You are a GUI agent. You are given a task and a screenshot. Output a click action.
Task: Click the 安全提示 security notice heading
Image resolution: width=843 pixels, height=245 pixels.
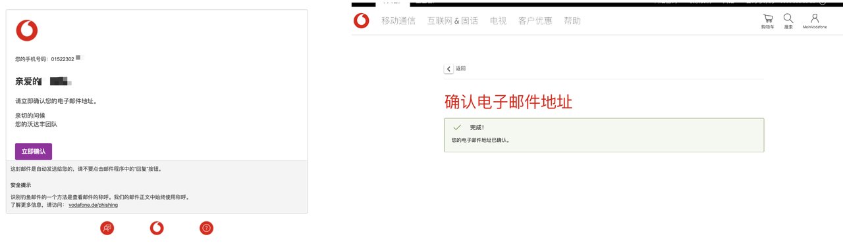tap(21, 185)
